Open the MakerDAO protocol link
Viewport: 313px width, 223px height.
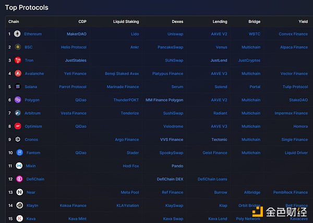[x=77, y=34]
